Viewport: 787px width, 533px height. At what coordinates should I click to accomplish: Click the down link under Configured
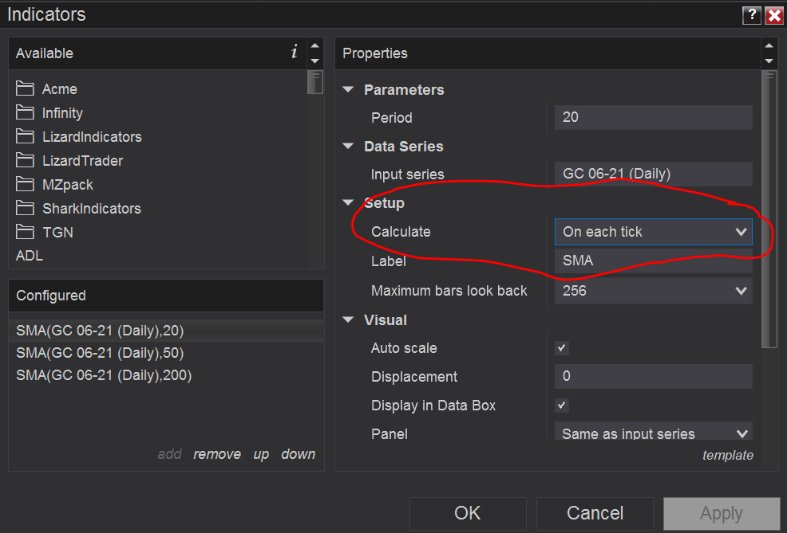point(299,454)
